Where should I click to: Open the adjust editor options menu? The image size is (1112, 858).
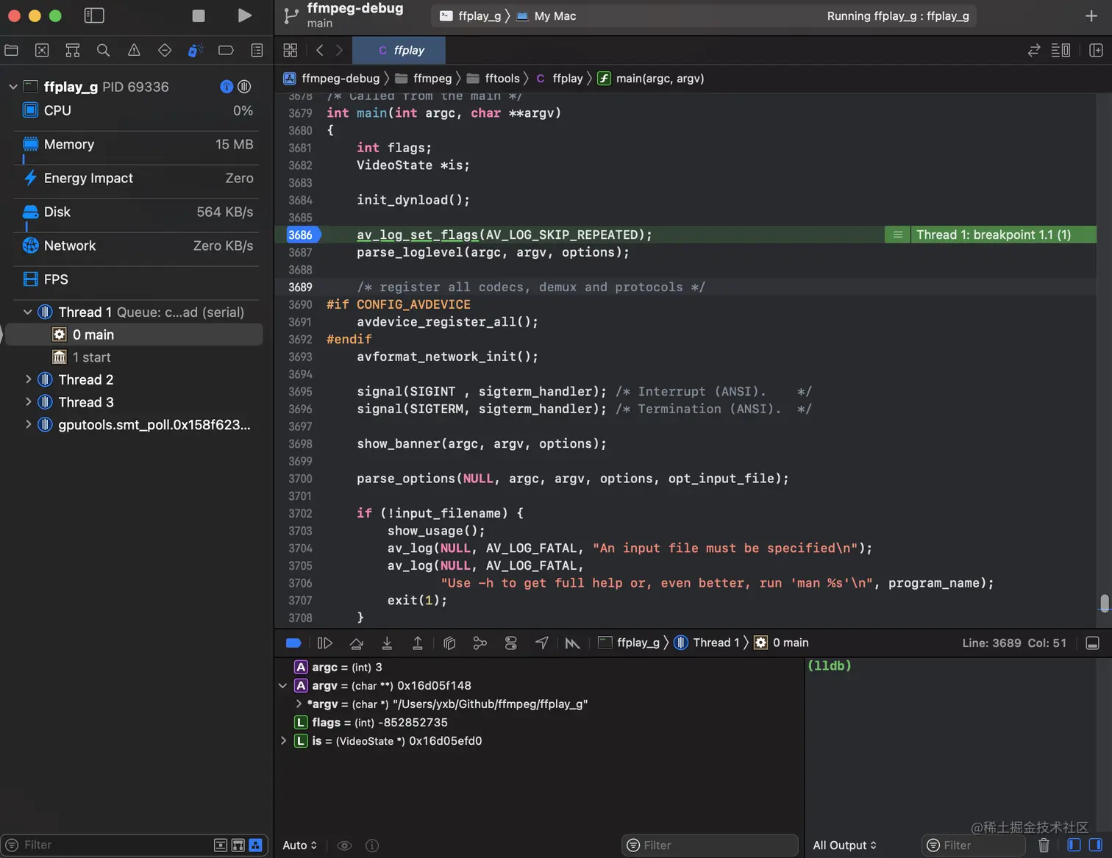coord(1061,50)
